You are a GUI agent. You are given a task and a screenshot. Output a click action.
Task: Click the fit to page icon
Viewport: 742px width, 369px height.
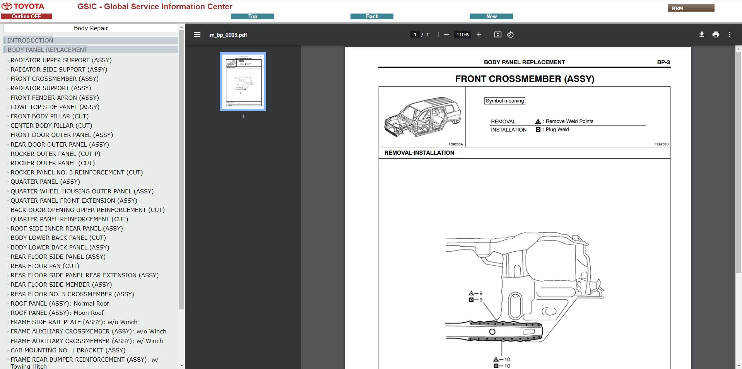(x=498, y=34)
